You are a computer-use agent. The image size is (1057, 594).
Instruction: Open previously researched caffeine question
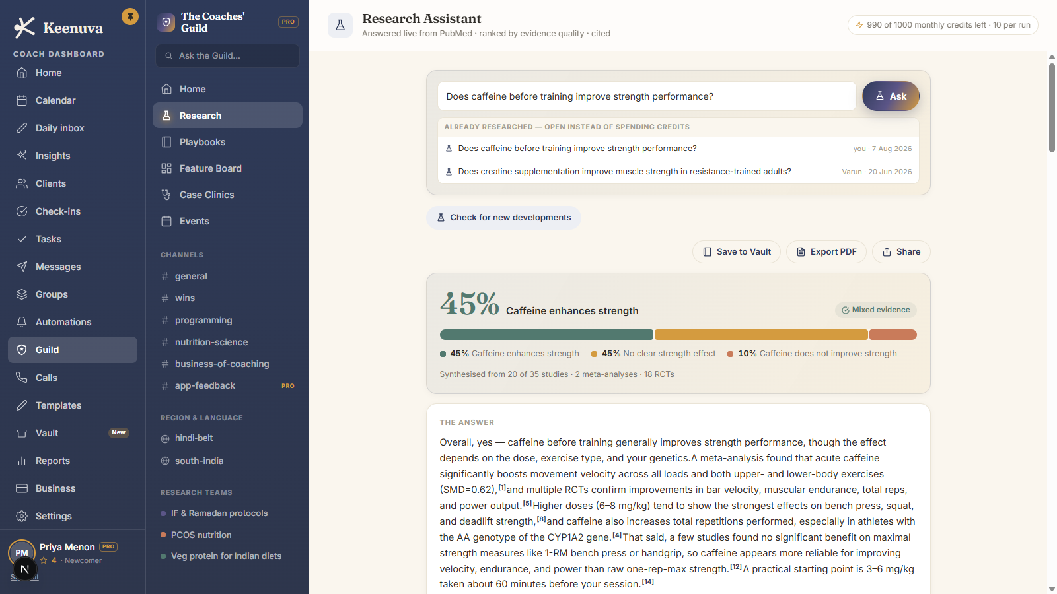tap(678, 148)
